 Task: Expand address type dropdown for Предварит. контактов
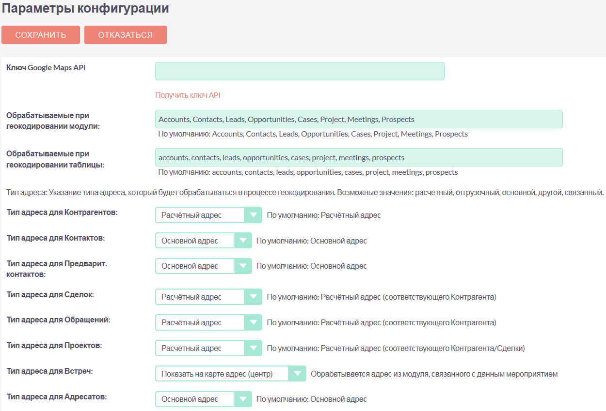pos(204,266)
